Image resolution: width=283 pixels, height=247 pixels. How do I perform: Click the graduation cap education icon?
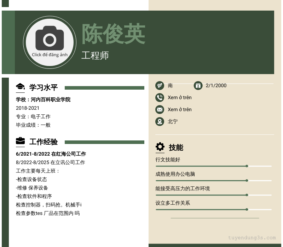point(20,86)
